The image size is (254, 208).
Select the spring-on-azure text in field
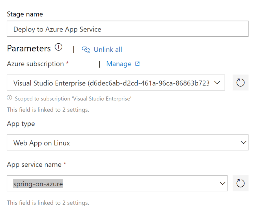[38, 184]
